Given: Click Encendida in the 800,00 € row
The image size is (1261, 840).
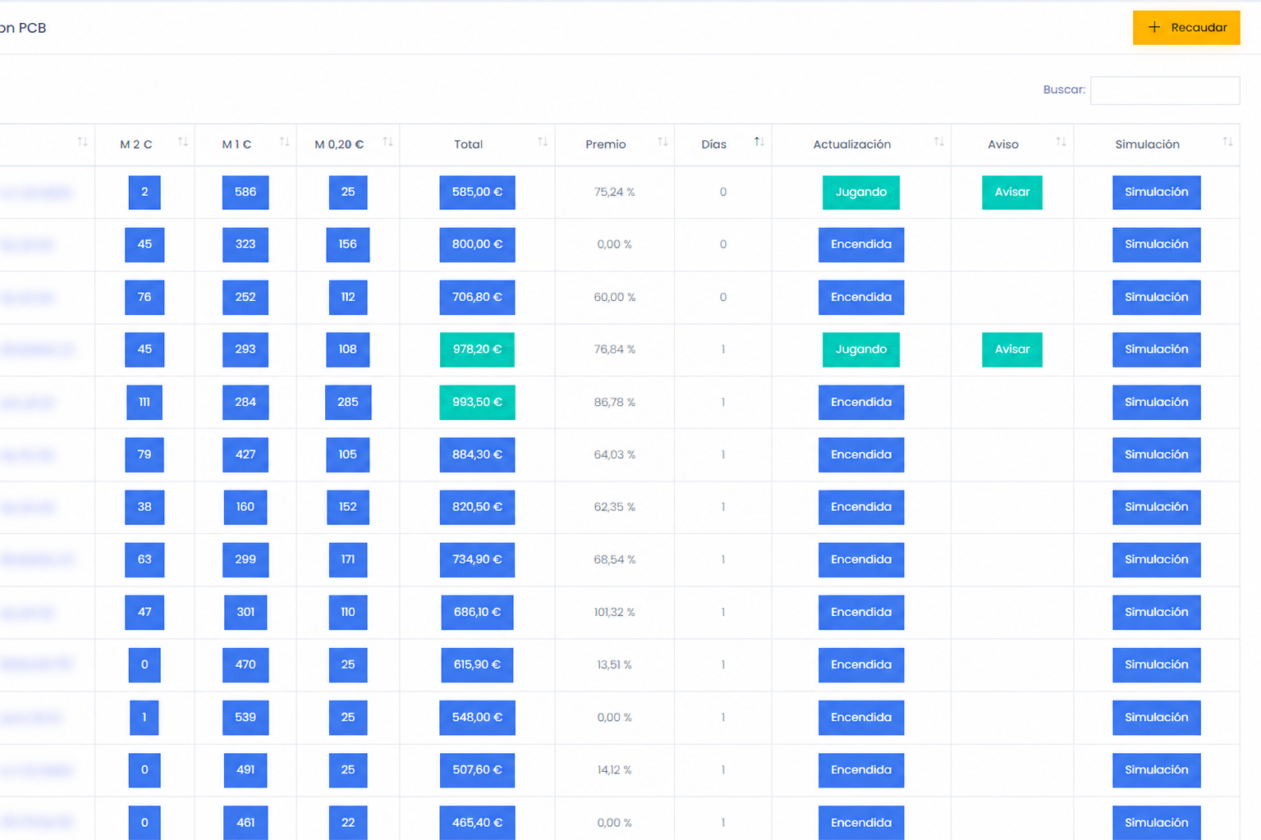Looking at the screenshot, I should point(861,245).
